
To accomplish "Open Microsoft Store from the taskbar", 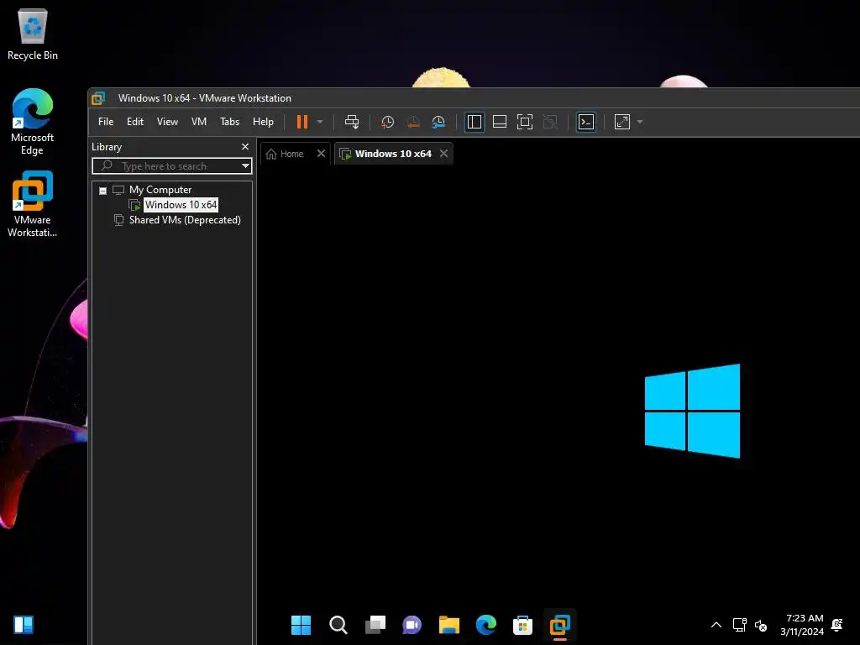I will (522, 625).
